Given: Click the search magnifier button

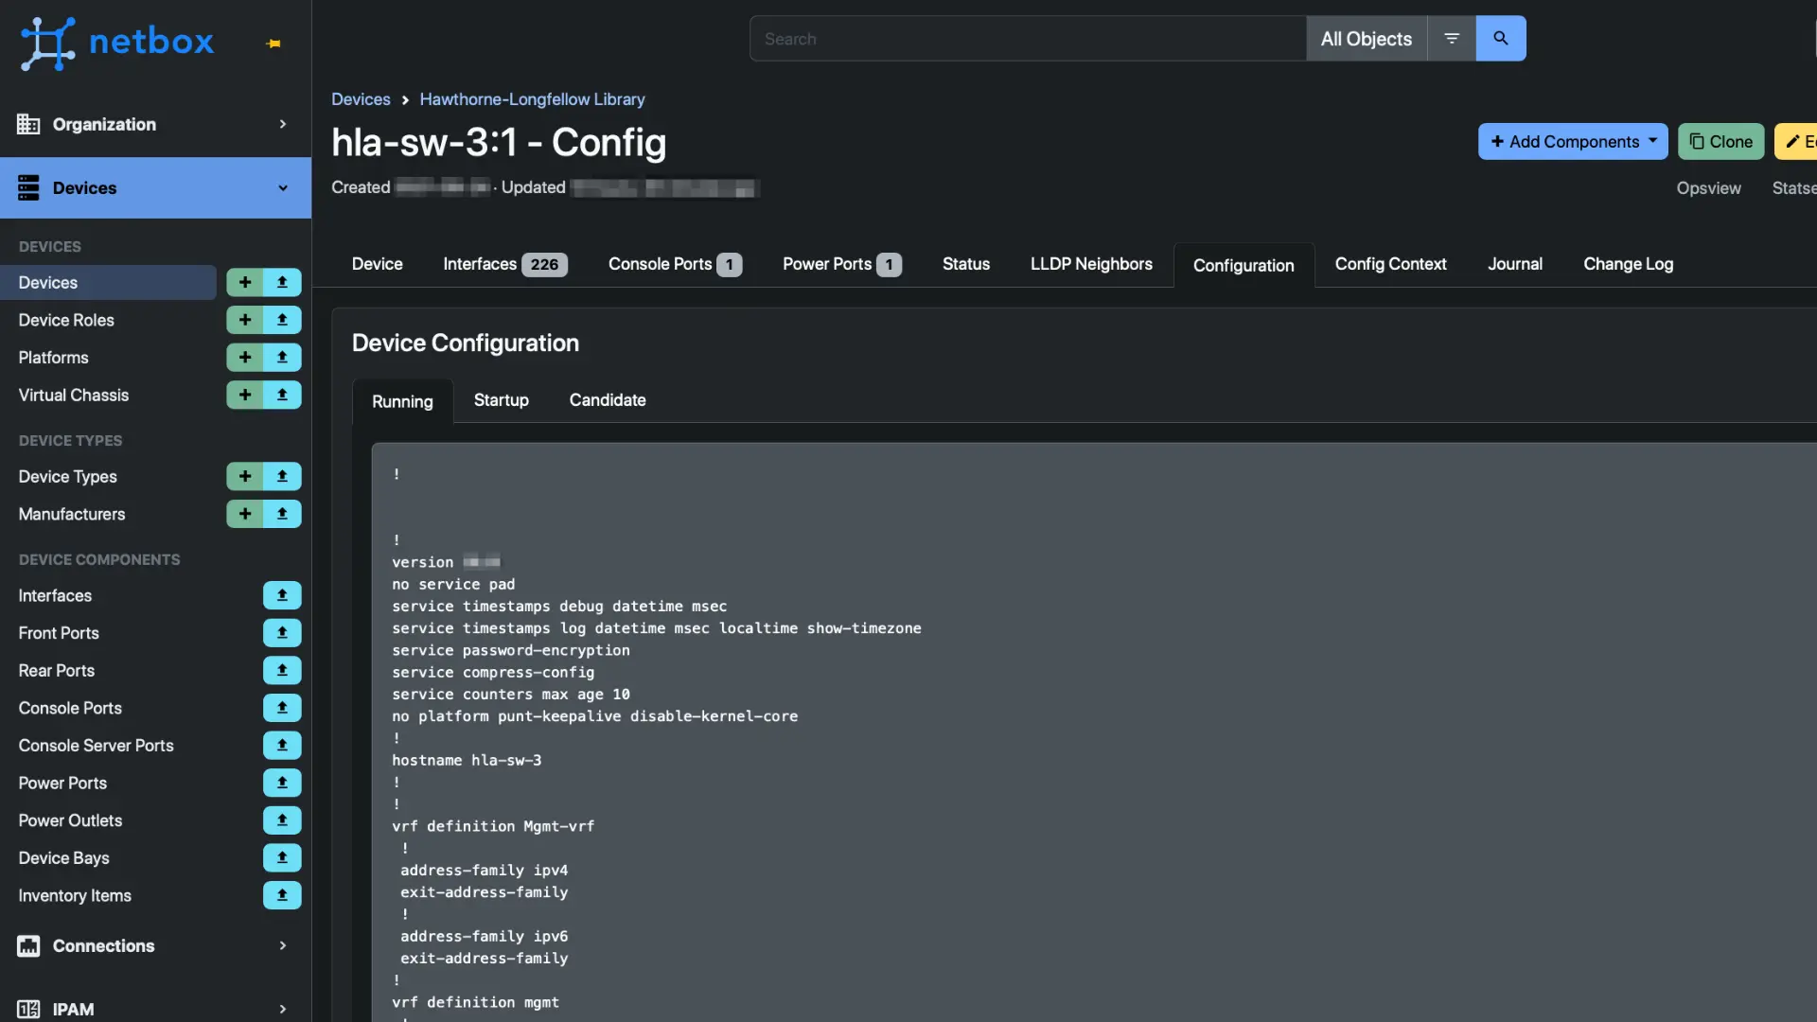Looking at the screenshot, I should (1500, 39).
